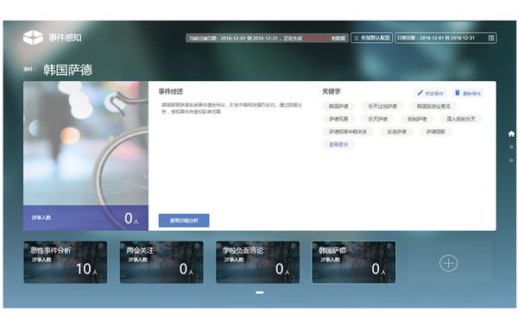Click the trash 删除事件 delete icon
This screenshot has height=325, width=518.
point(458,93)
